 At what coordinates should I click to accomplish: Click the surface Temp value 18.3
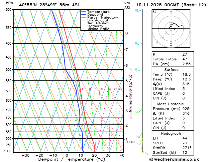pos(186,74)
